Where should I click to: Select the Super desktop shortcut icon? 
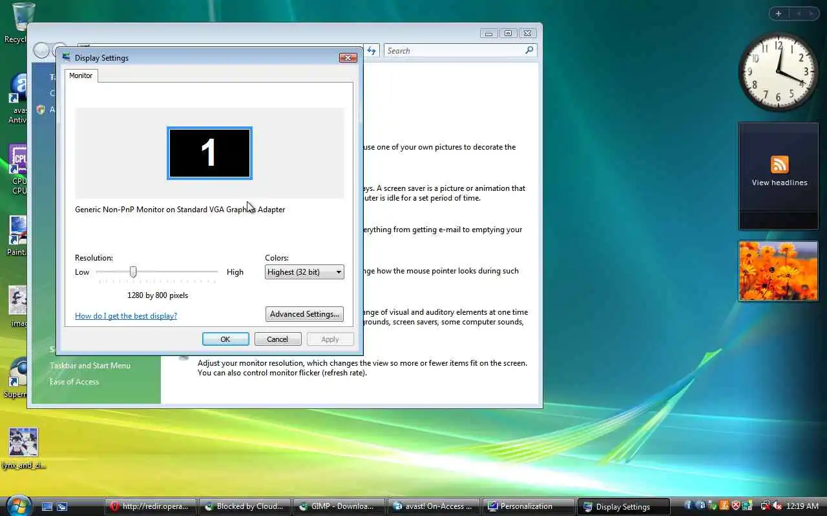pos(16,379)
